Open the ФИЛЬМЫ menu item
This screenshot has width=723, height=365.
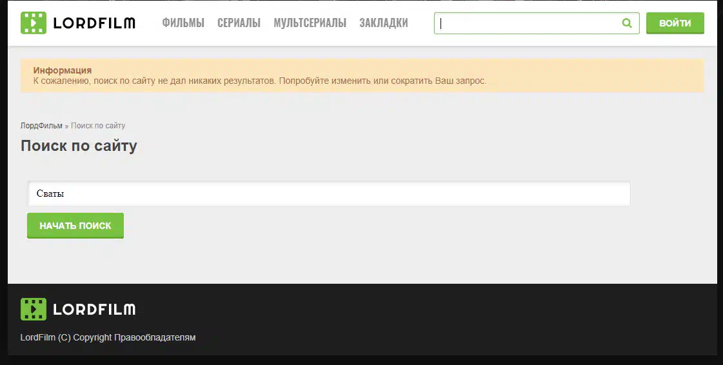pyautogui.click(x=183, y=23)
